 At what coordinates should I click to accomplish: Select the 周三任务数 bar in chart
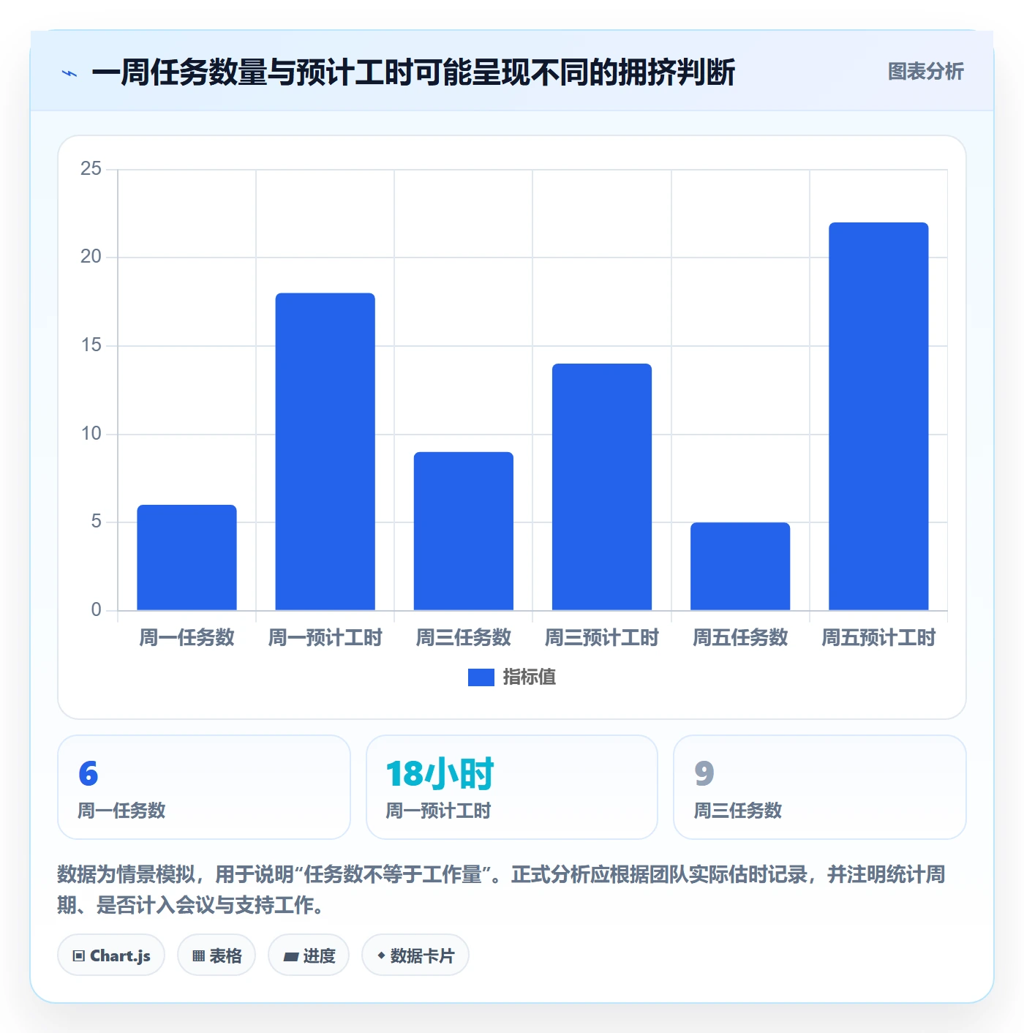point(464,531)
